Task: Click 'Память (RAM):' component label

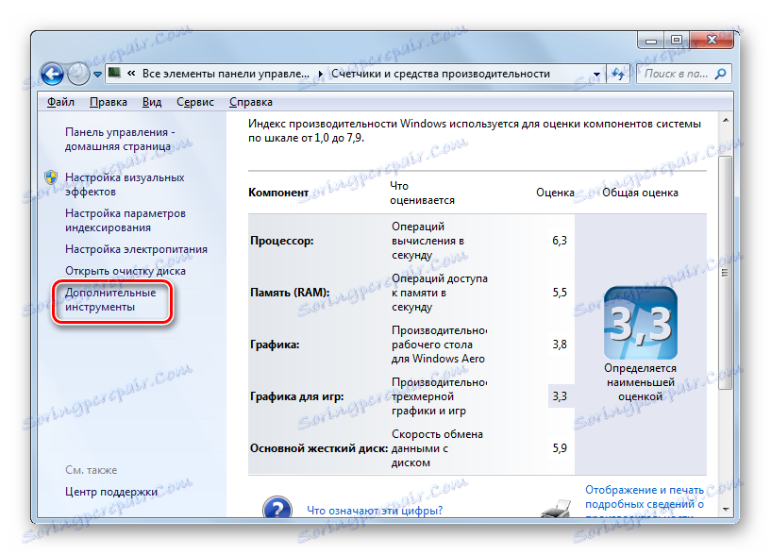Action: (x=290, y=293)
